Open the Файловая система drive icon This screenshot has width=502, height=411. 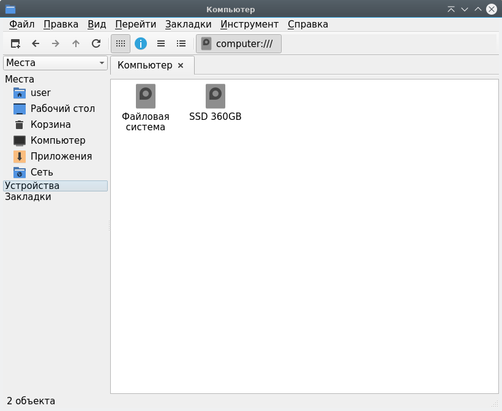tap(146, 108)
